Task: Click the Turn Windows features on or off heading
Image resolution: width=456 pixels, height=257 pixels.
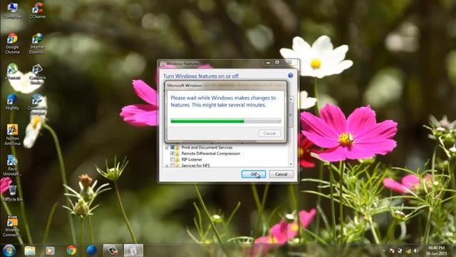Action: click(x=201, y=76)
